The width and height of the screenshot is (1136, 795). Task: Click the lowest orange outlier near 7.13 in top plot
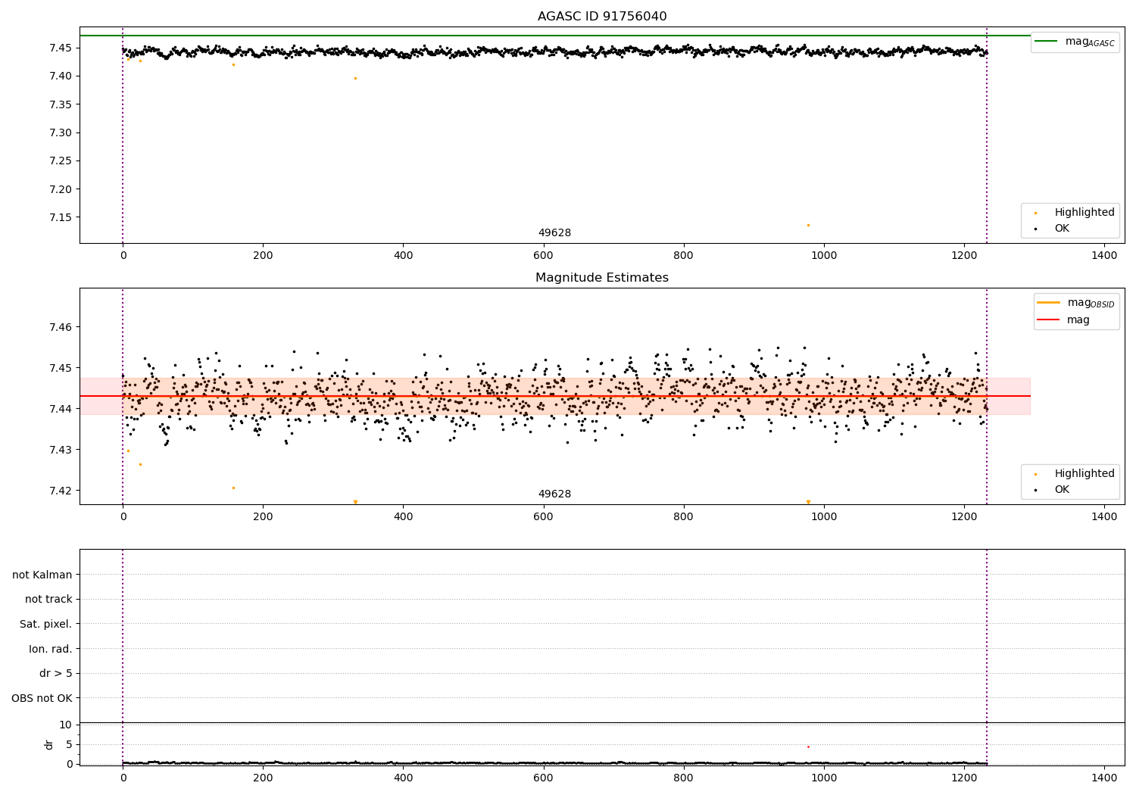pyautogui.click(x=808, y=225)
